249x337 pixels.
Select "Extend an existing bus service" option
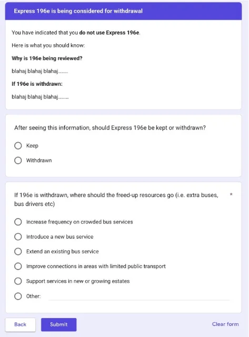[18, 252]
